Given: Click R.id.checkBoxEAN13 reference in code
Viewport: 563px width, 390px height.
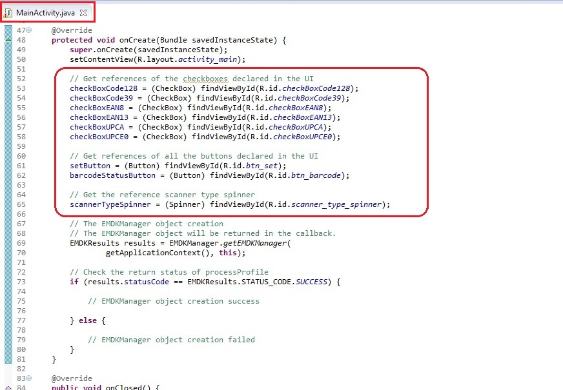Looking at the screenshot, I should [x=312, y=117].
